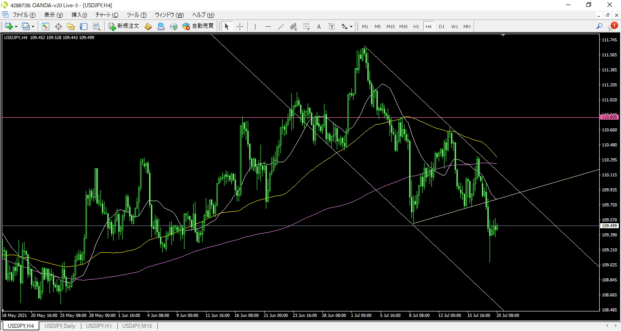Show the Data Window crosshair icon
Image resolution: width=621 pixels, height=331 pixels.
pos(58,26)
